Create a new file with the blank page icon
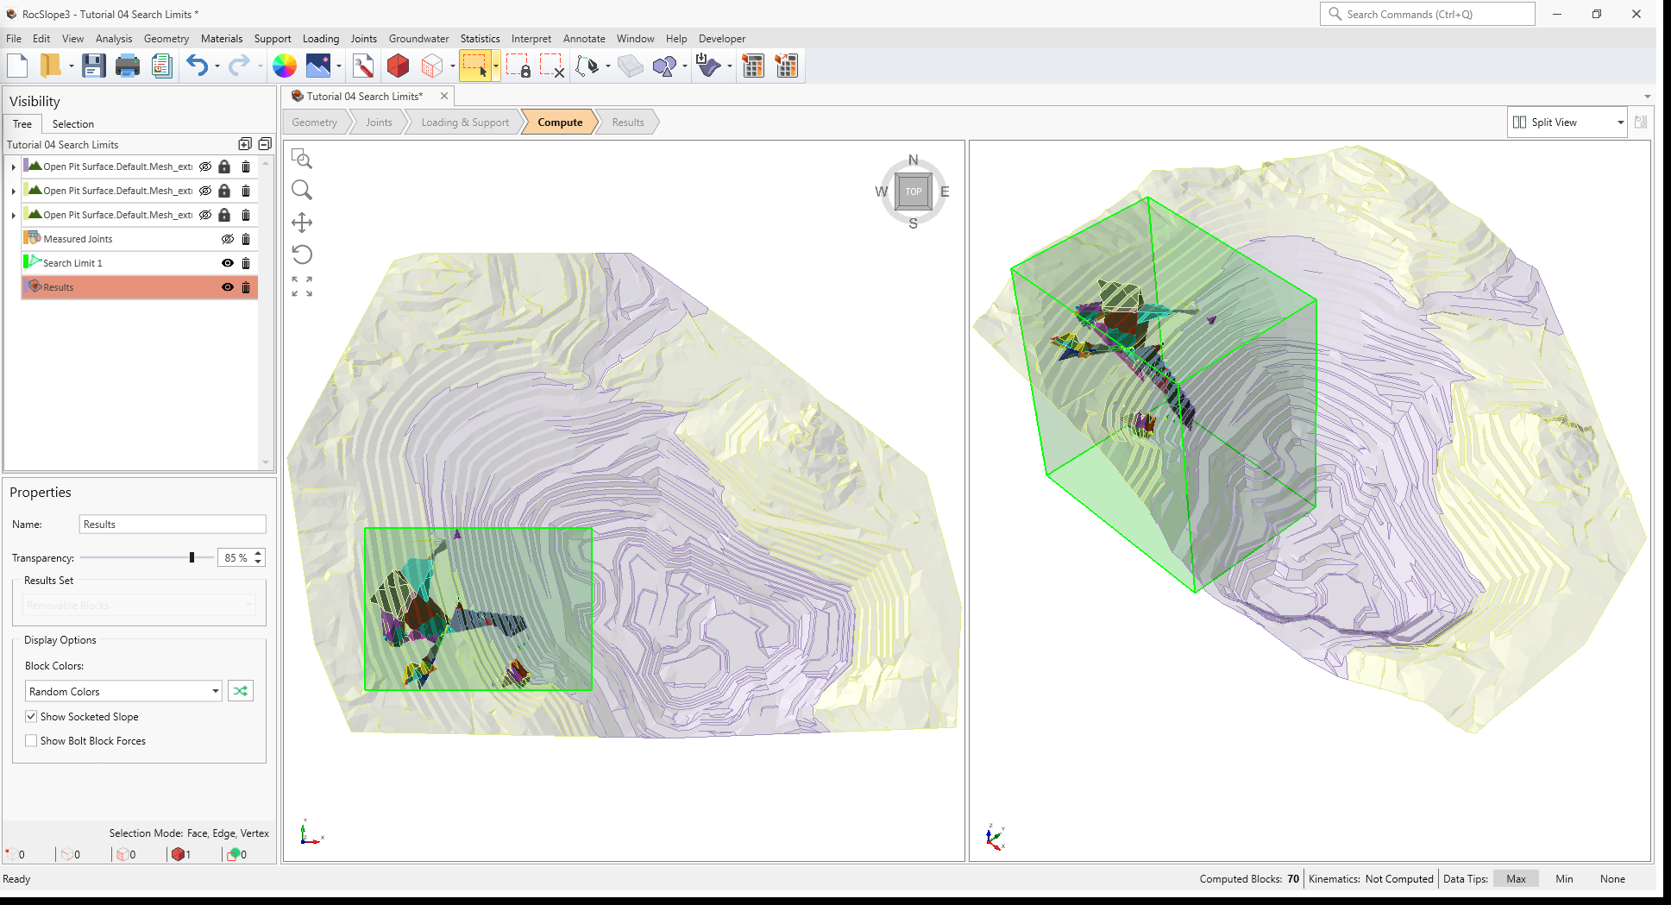Image resolution: width=1671 pixels, height=905 pixels. tap(17, 66)
